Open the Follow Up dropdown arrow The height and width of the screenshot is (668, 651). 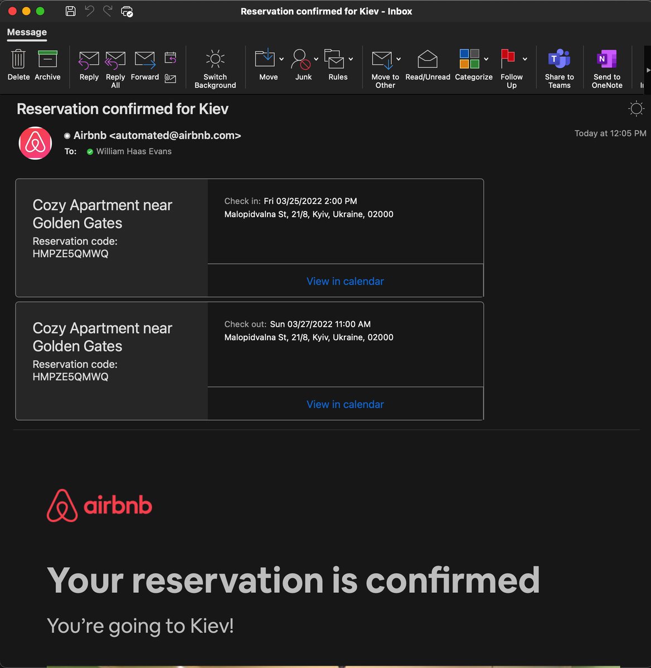coord(524,59)
